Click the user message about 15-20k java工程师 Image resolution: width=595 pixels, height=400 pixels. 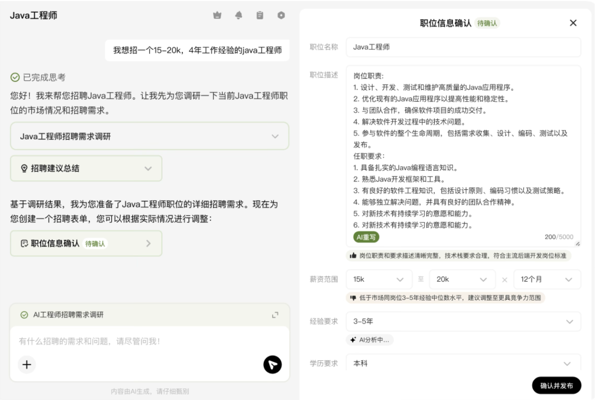click(x=197, y=51)
